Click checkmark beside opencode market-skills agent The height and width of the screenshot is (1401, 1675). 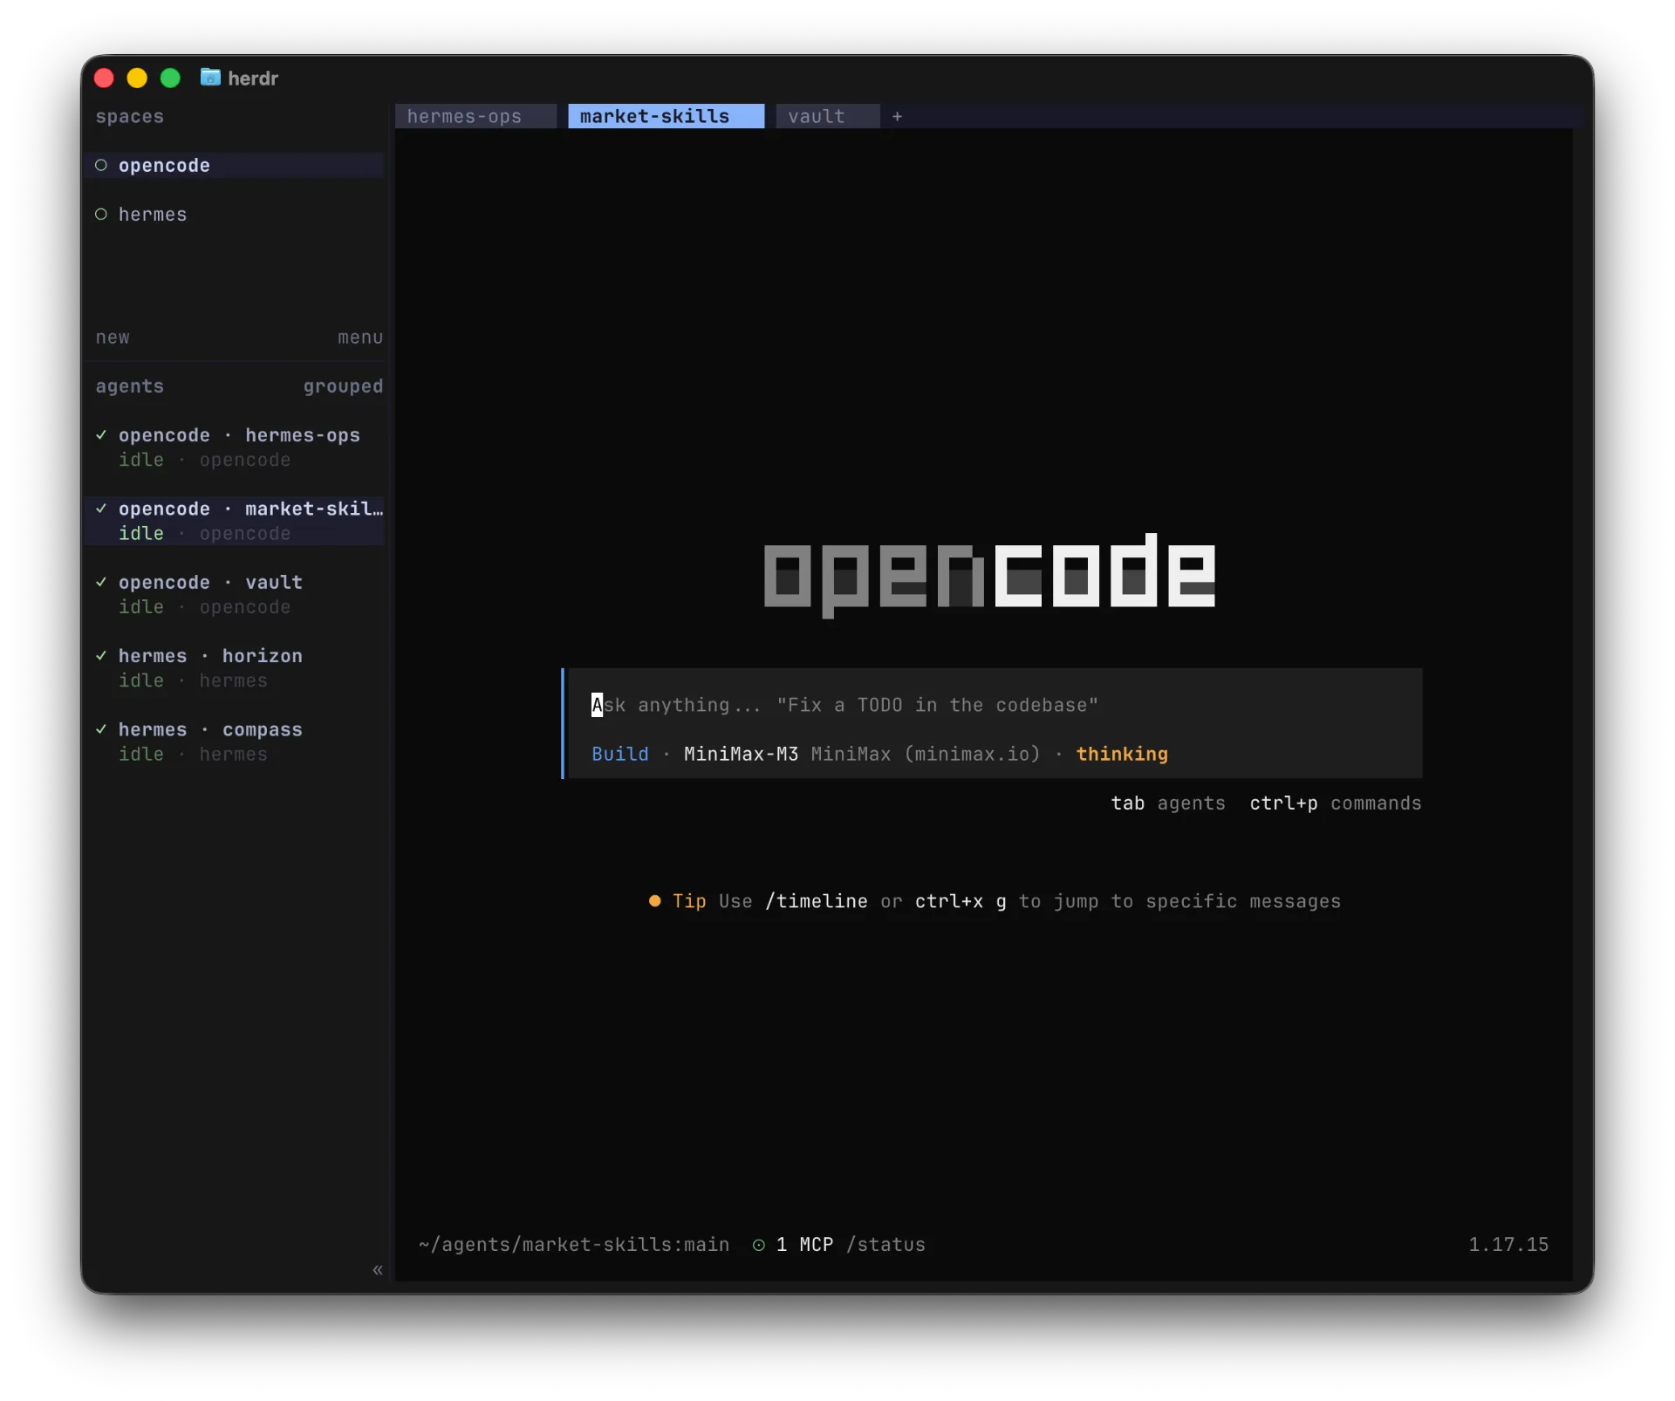pyautogui.click(x=101, y=508)
